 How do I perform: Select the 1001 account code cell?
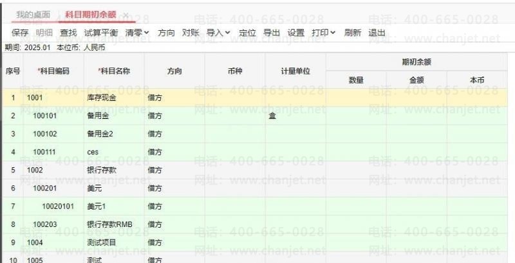tap(53, 97)
